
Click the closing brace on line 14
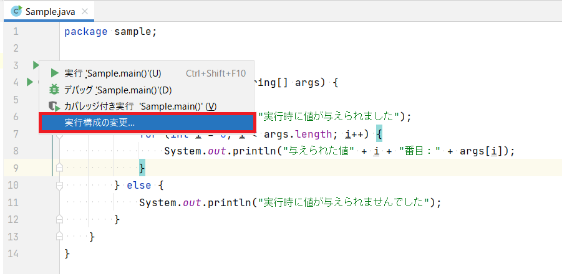click(x=67, y=254)
